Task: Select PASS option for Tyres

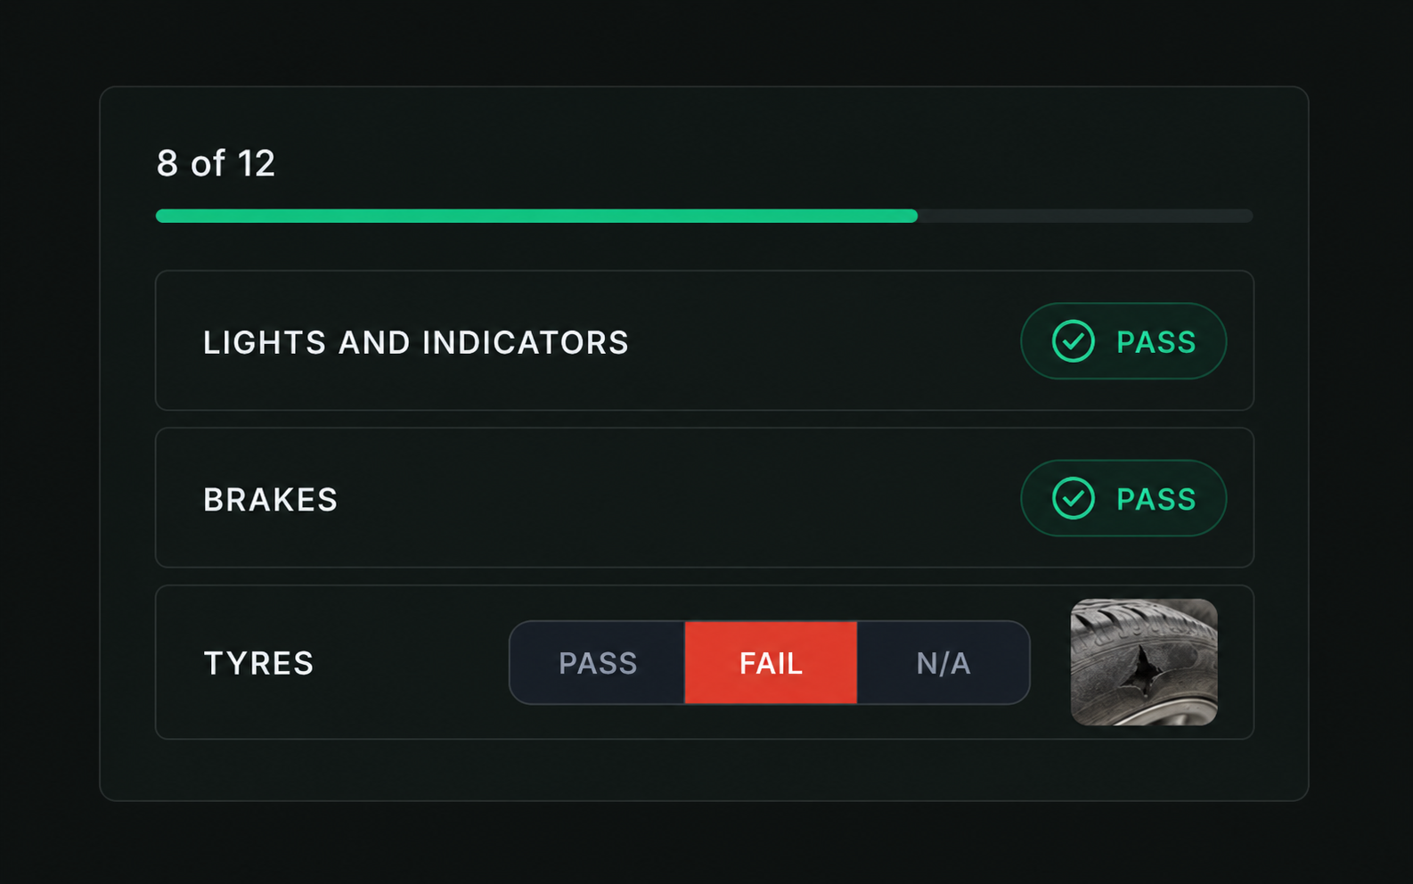Action: click(x=597, y=663)
